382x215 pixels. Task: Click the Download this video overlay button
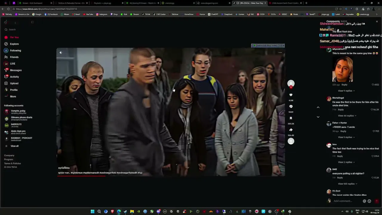pos(266,46)
